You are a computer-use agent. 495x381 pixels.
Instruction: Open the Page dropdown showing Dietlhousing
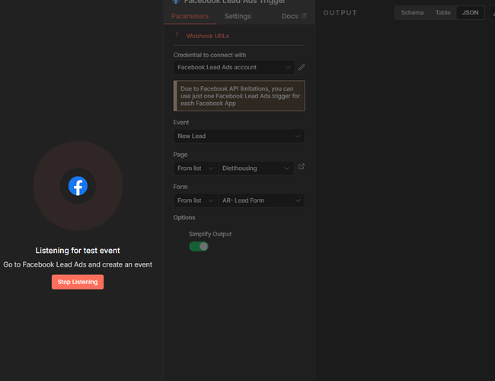coord(256,168)
